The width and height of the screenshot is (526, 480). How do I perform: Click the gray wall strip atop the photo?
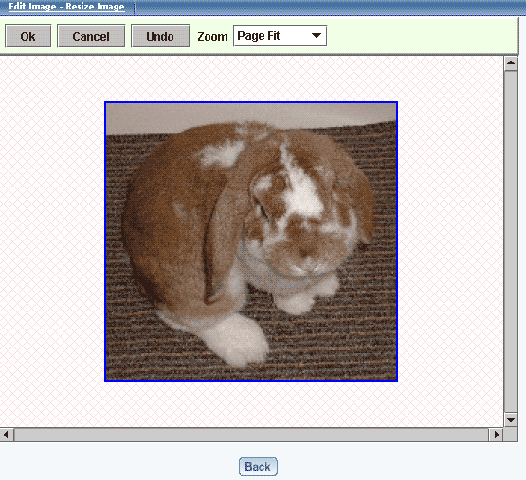coord(251,116)
